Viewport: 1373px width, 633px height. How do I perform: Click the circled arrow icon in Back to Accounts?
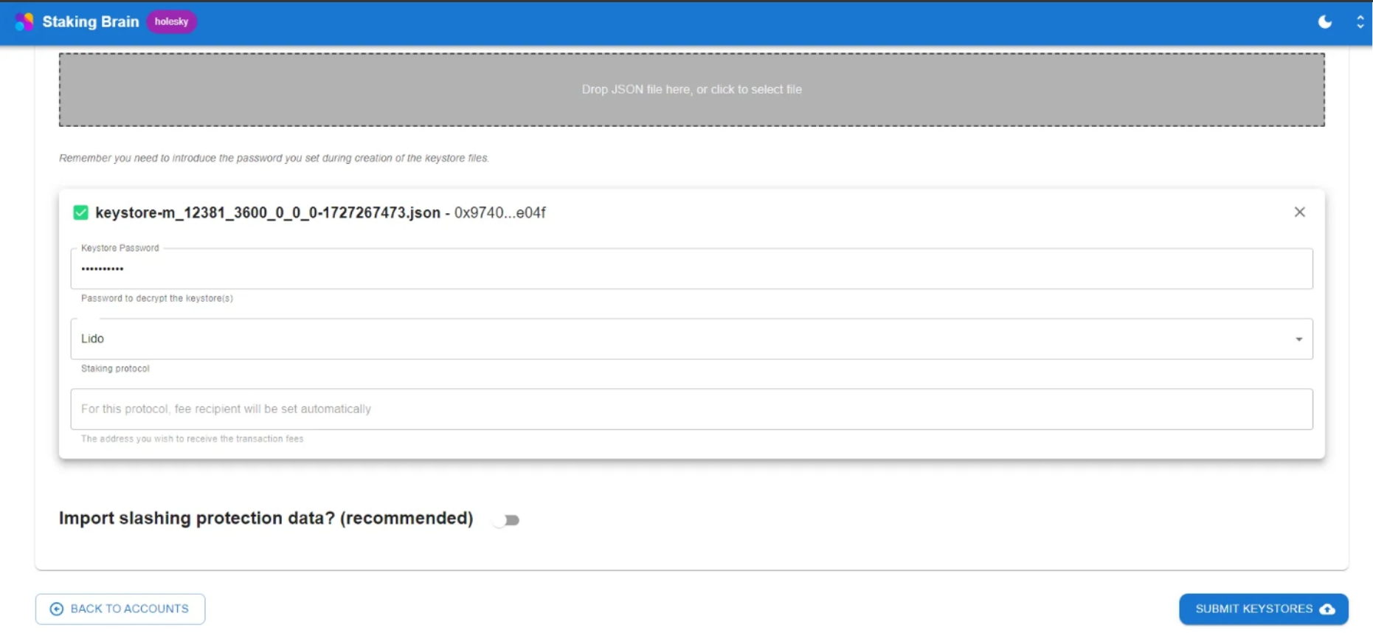56,609
